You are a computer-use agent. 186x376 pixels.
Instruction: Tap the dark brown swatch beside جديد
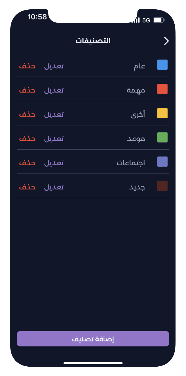162,186
